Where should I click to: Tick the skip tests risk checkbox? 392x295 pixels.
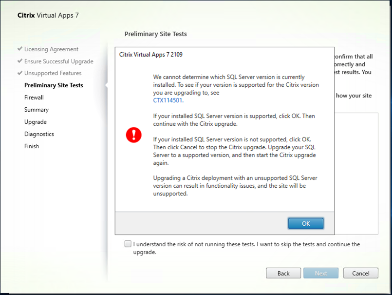coord(128,244)
